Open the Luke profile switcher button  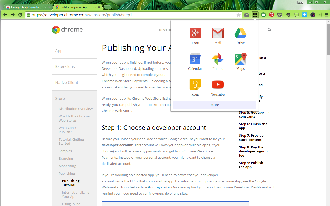[300, 2]
